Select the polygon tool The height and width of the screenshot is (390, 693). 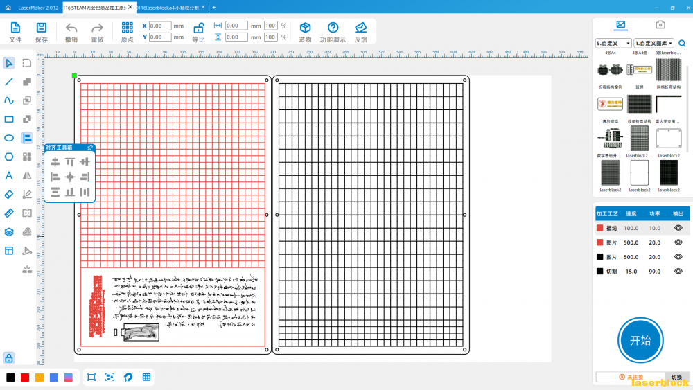click(9, 157)
